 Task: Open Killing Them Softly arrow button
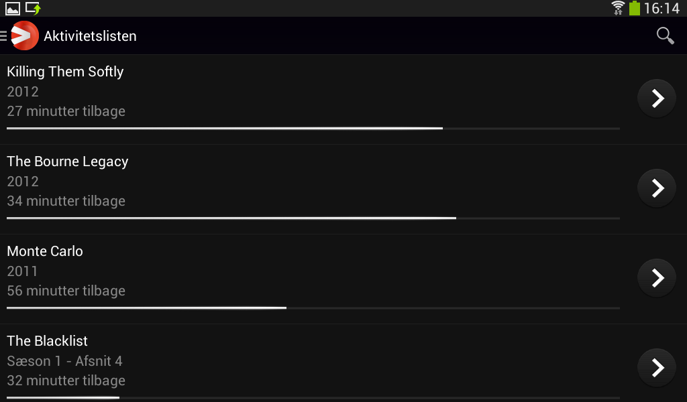point(657,98)
